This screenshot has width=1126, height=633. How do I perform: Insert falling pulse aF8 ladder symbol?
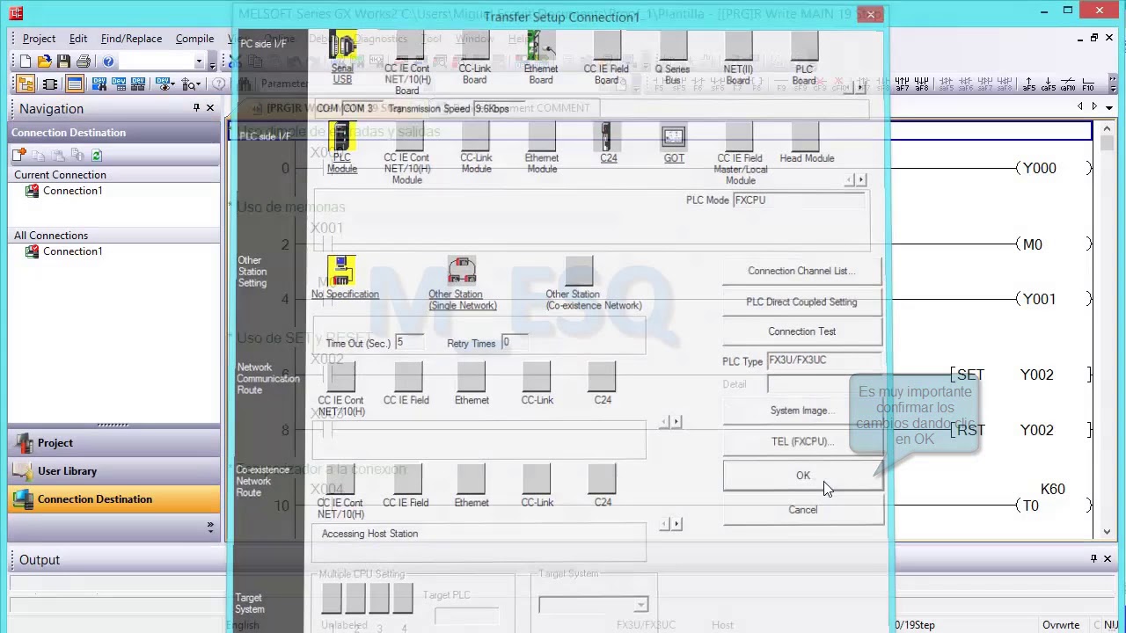[921, 84]
